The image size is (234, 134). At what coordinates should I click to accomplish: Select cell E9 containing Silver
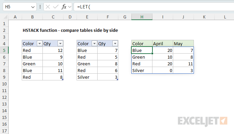point(87,77)
